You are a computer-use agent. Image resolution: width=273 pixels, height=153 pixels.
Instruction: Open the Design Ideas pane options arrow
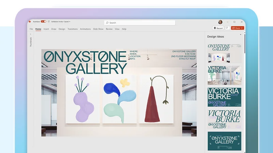pos(241,34)
